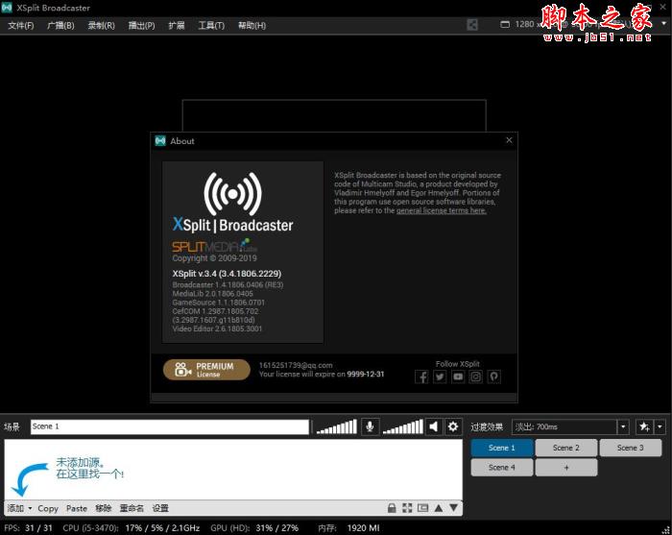The width and height of the screenshot is (672, 535).
Task: Click 移除 remove source
Action: coord(104,508)
